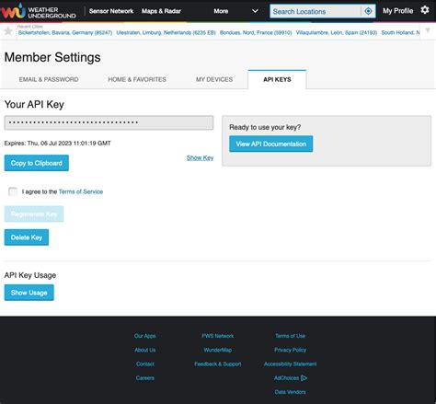Screen dimensions: 436x404
Task: Click the AdChoices triangle icon
Action: tap(304, 378)
